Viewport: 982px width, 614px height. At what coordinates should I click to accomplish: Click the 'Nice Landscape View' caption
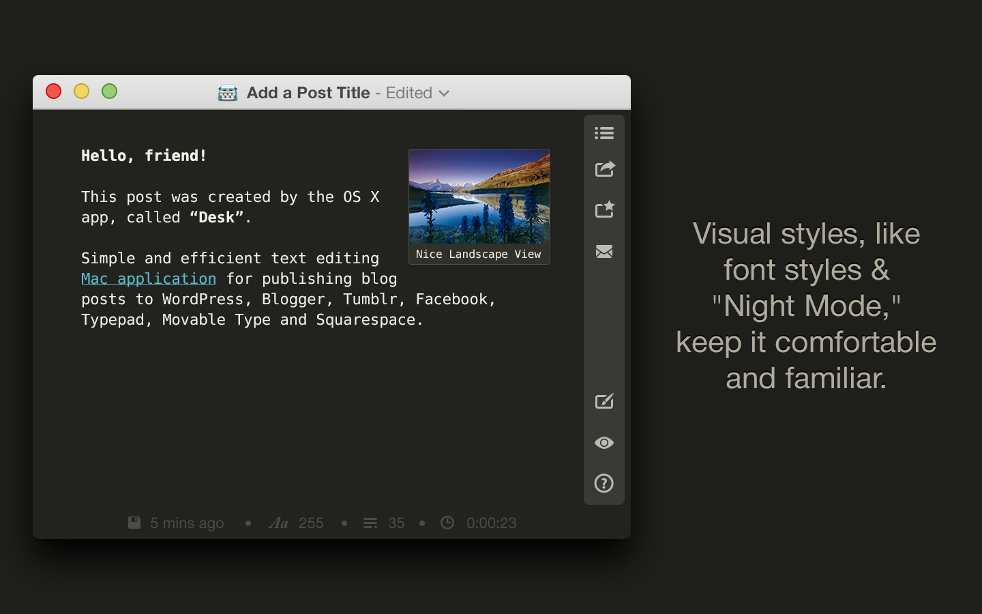(479, 254)
